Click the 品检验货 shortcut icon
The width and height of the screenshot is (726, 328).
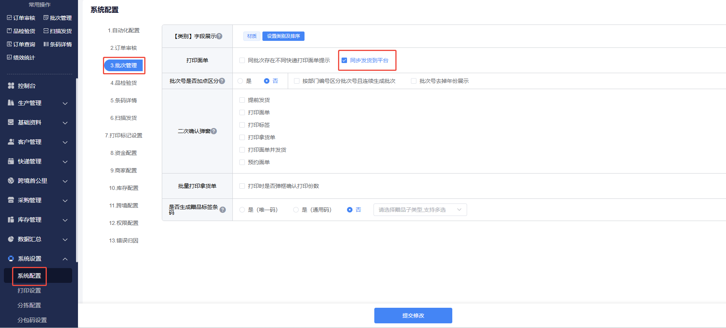9,31
